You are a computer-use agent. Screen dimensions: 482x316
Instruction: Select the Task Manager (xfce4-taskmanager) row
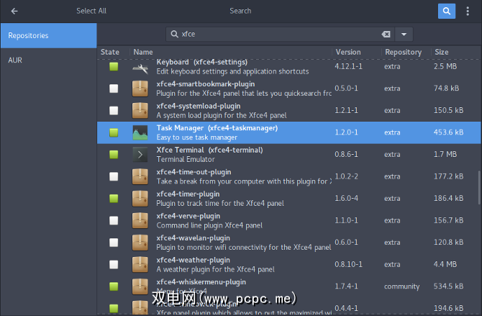pos(289,132)
